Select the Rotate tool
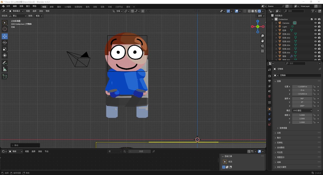Viewport: 323px width, 175px height. (5, 43)
